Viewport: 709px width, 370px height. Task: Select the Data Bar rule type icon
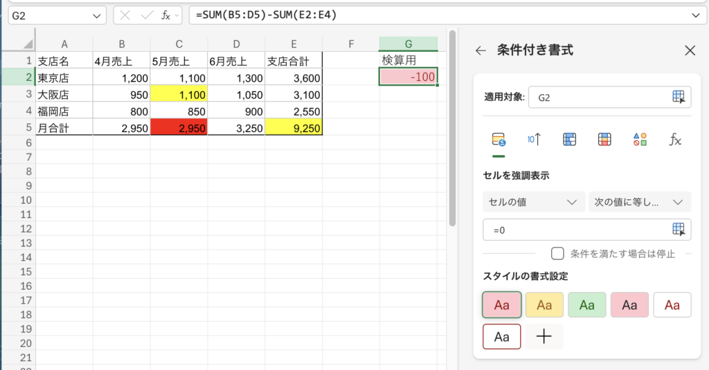click(569, 140)
